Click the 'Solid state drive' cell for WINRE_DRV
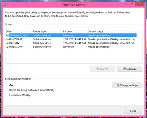147x118 pixels. tap(42, 47)
